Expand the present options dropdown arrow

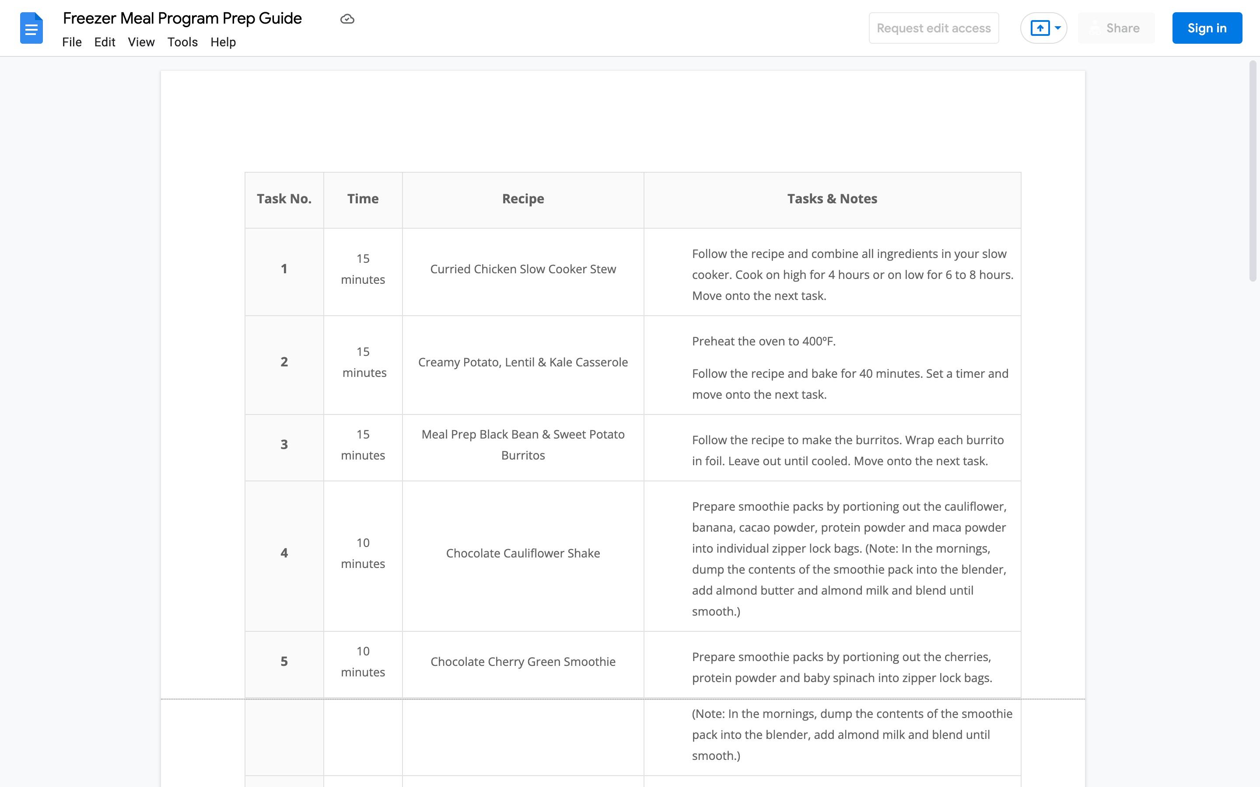coord(1058,28)
